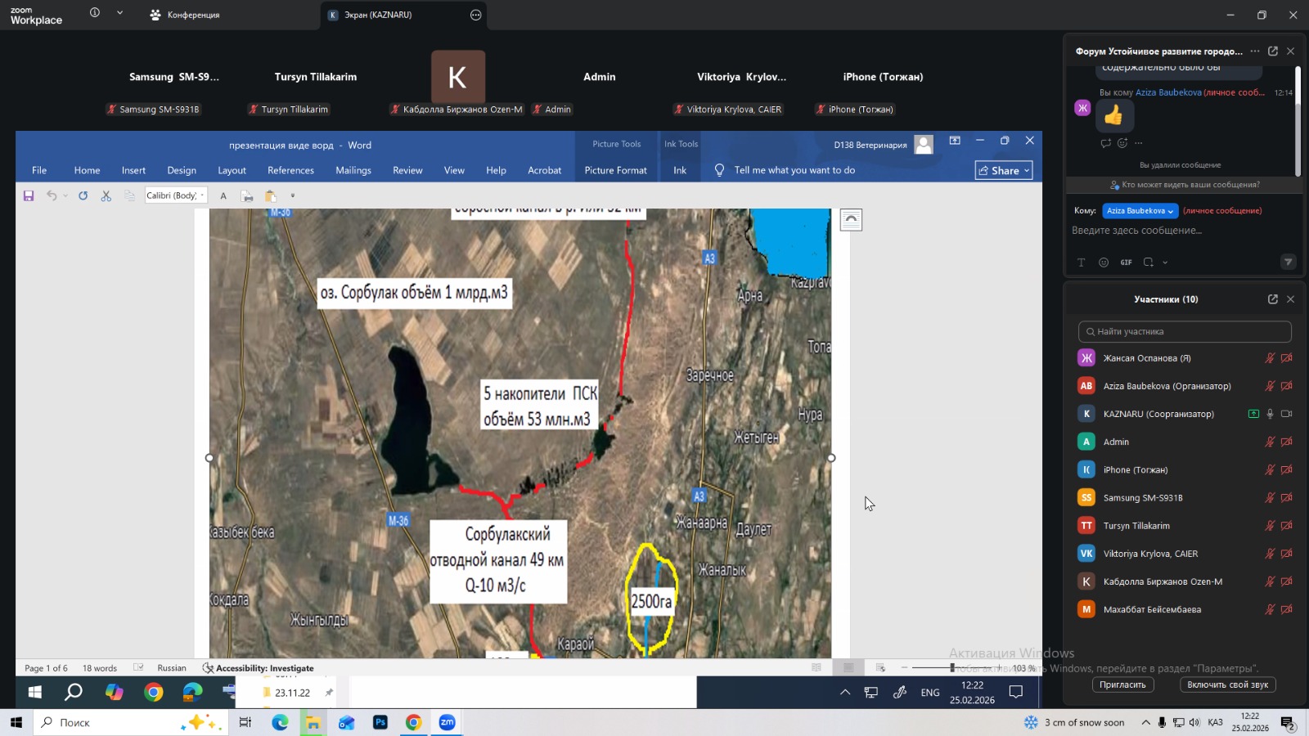Open Zoom from the Windows taskbar
This screenshot has width=1309, height=736.
point(447,723)
